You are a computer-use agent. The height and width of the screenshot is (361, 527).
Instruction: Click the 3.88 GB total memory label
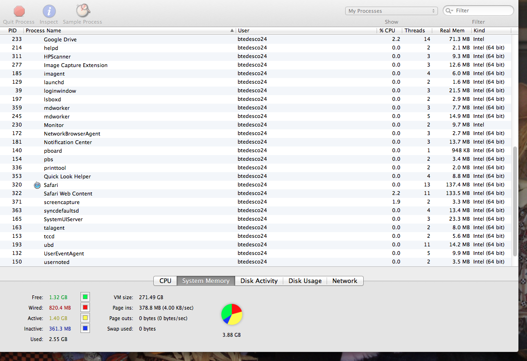[231, 335]
